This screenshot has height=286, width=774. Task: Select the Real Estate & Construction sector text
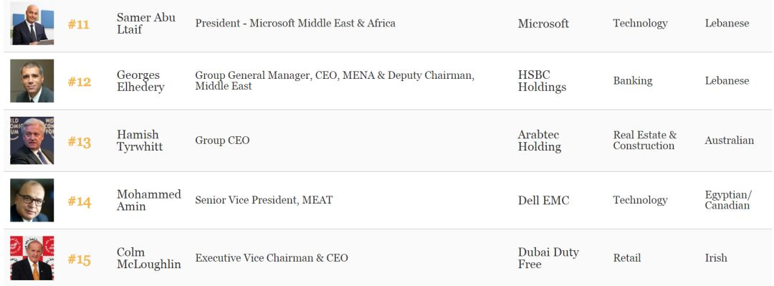645,140
